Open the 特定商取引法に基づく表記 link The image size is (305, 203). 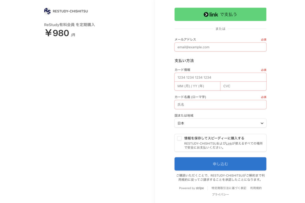tap(229, 188)
